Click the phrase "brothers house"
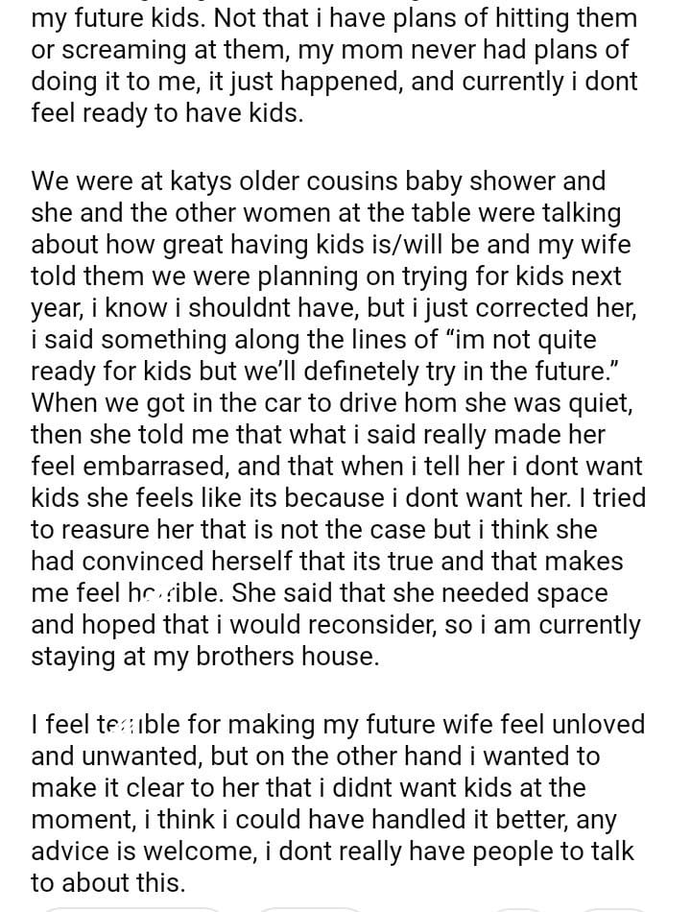The image size is (691, 912). pyautogui.click(x=292, y=657)
